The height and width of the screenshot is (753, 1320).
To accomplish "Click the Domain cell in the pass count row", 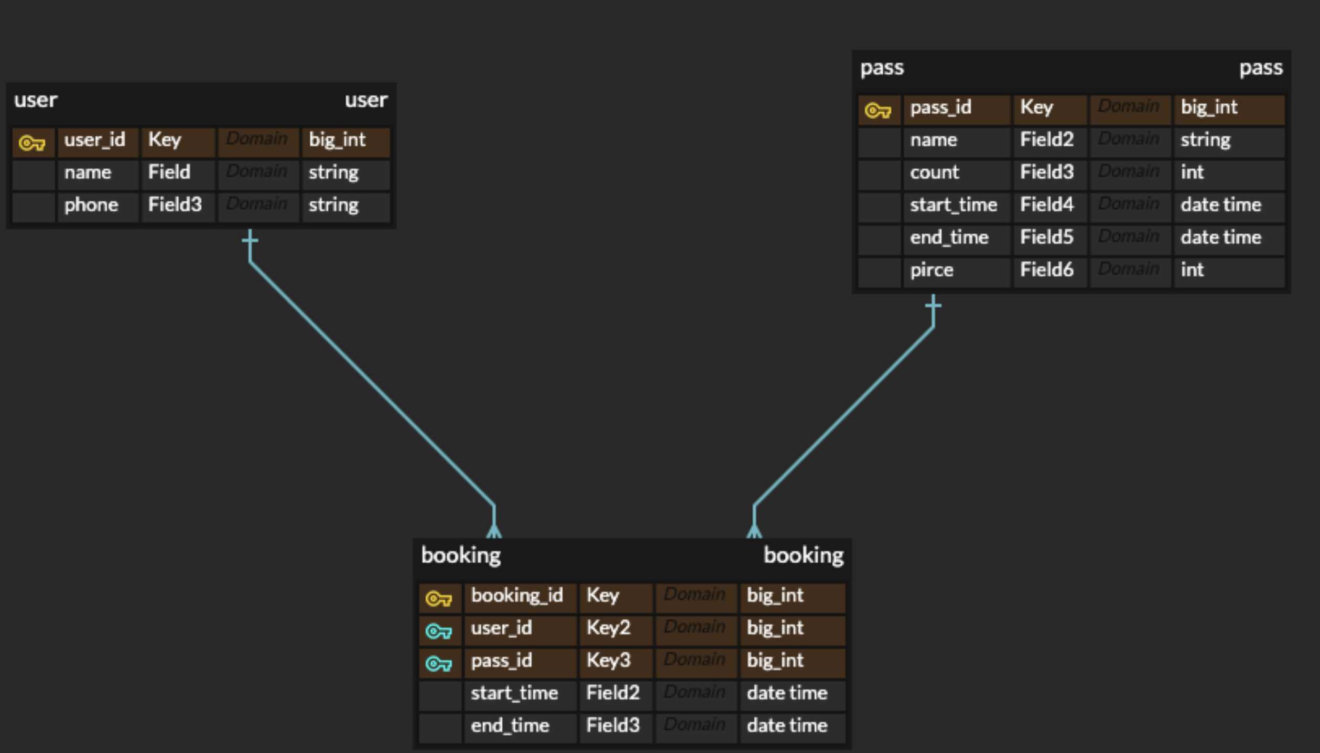I will (x=1129, y=172).
